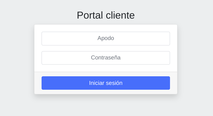Click the Apodo input field
The image size is (213, 116).
[105, 38]
